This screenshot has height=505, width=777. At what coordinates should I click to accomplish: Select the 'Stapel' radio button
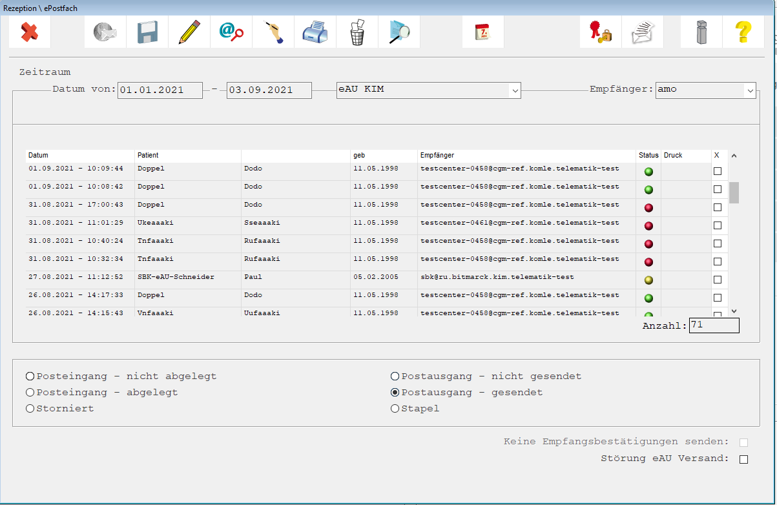click(395, 409)
